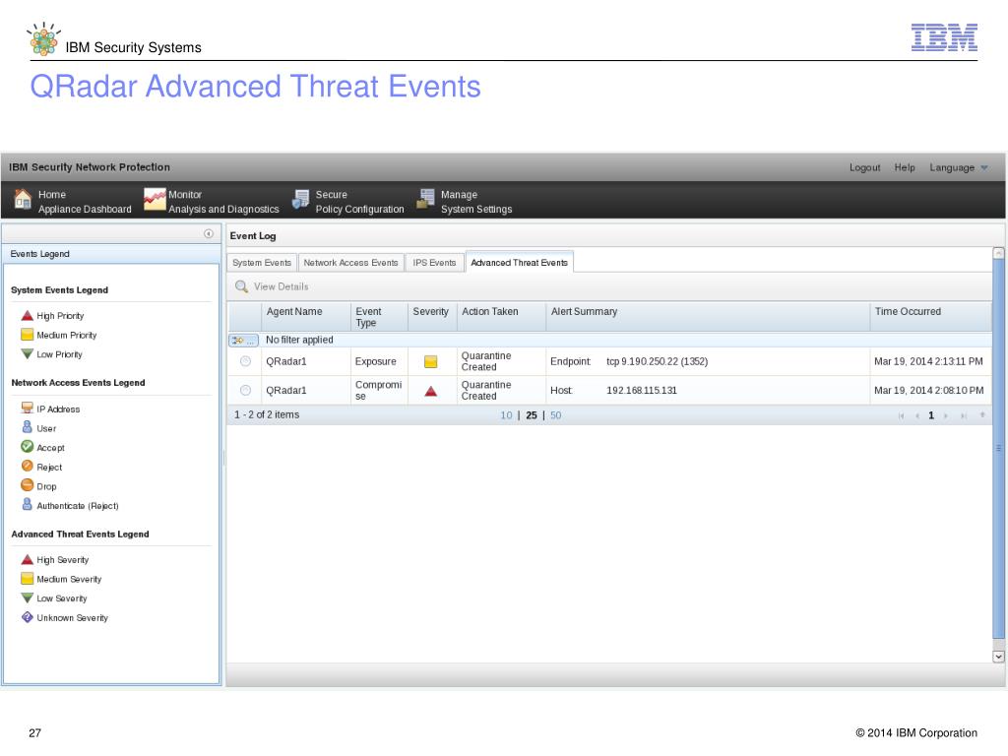
Task: Show 25 items per page
Action: point(531,415)
